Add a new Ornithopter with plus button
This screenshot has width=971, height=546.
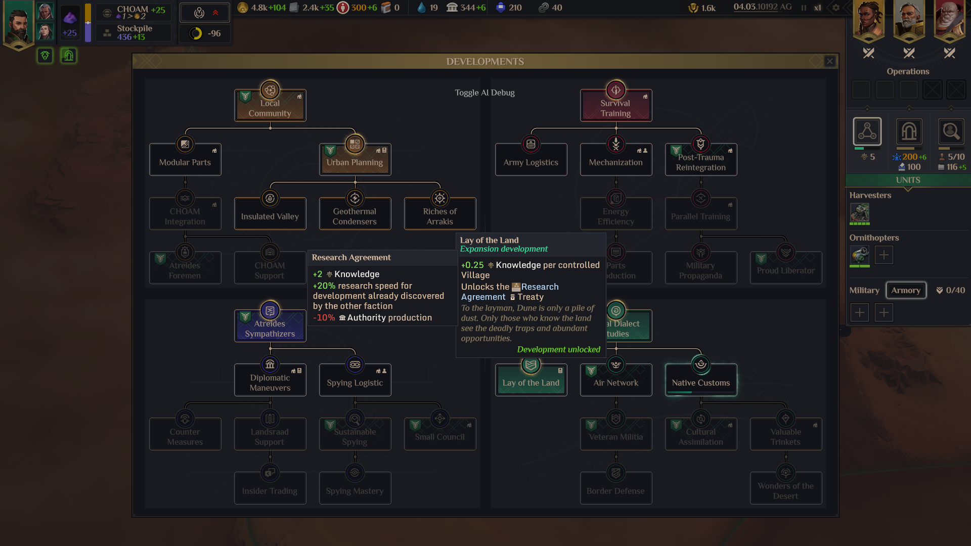click(884, 255)
